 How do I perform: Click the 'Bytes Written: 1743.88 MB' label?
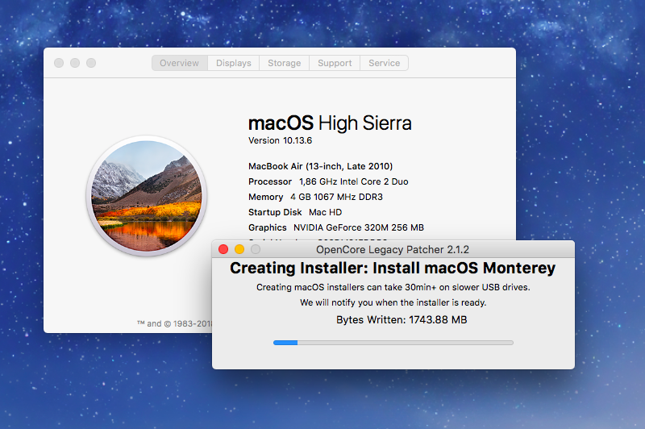point(402,320)
